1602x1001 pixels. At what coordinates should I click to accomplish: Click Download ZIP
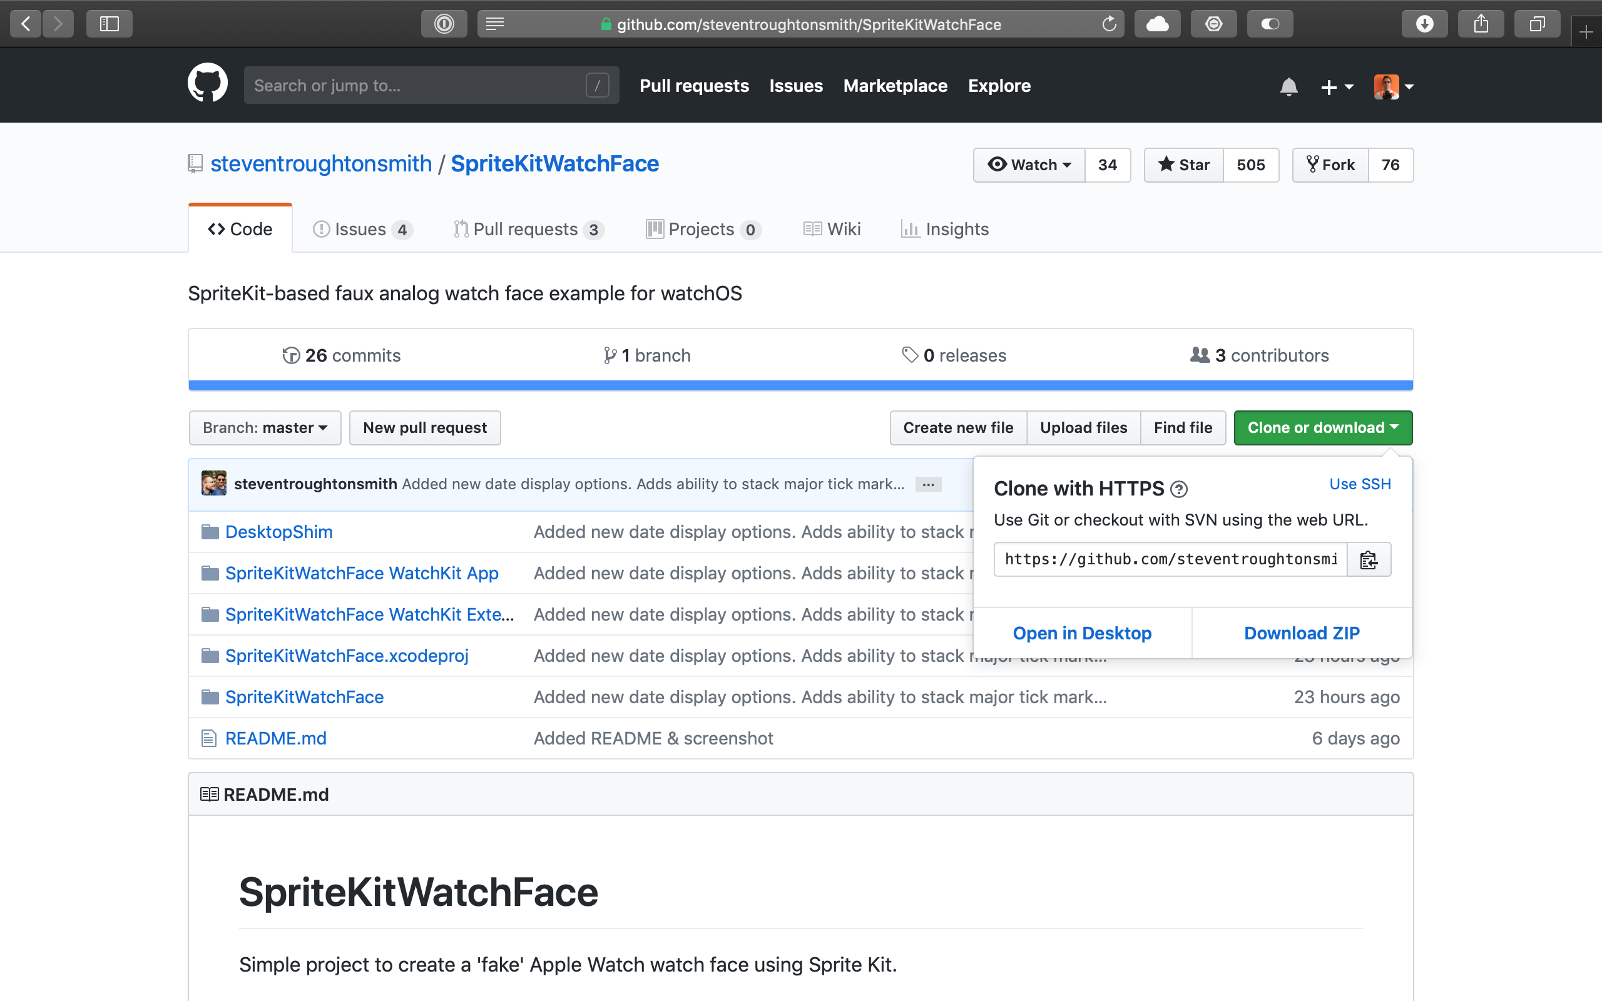click(1302, 634)
